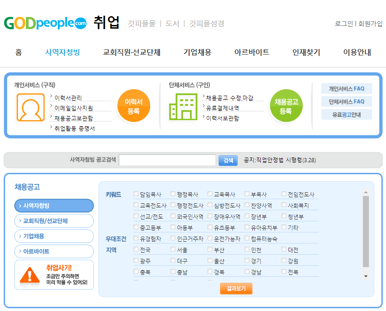
Task: Click scrollbar down arrow in filter panel
Action: click(x=366, y=276)
